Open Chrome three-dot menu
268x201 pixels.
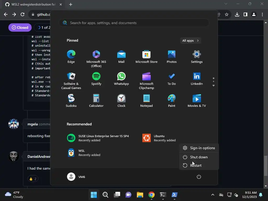[262, 15]
